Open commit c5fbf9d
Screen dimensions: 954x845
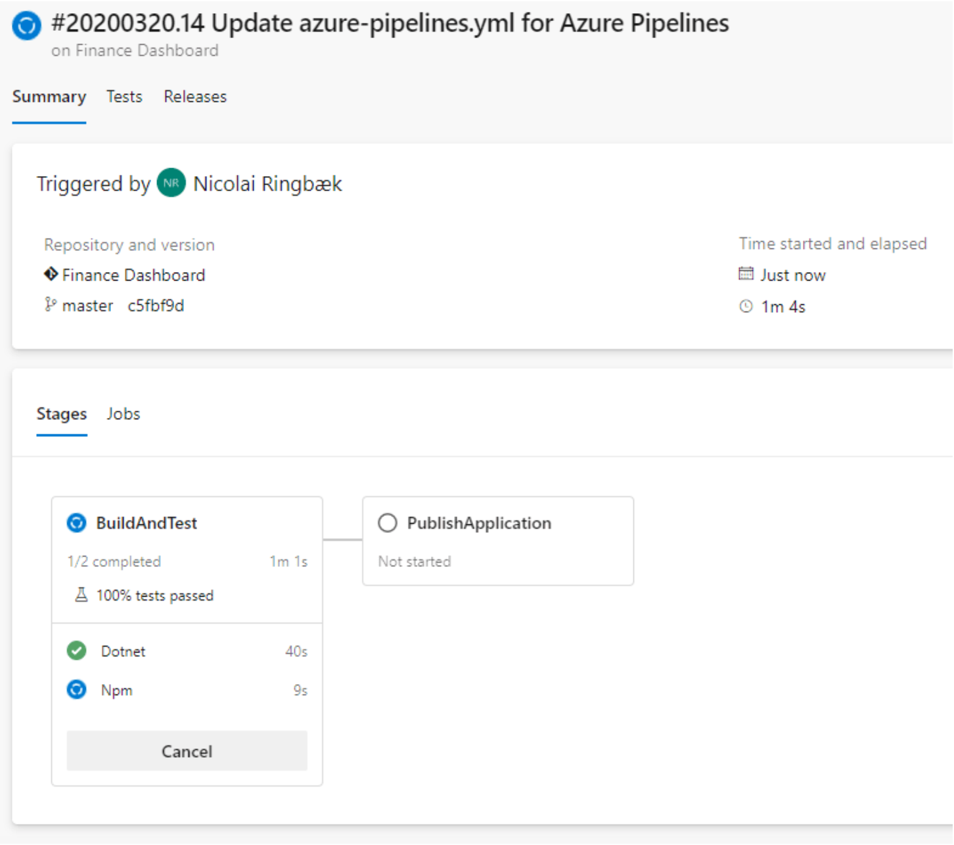click(x=156, y=306)
